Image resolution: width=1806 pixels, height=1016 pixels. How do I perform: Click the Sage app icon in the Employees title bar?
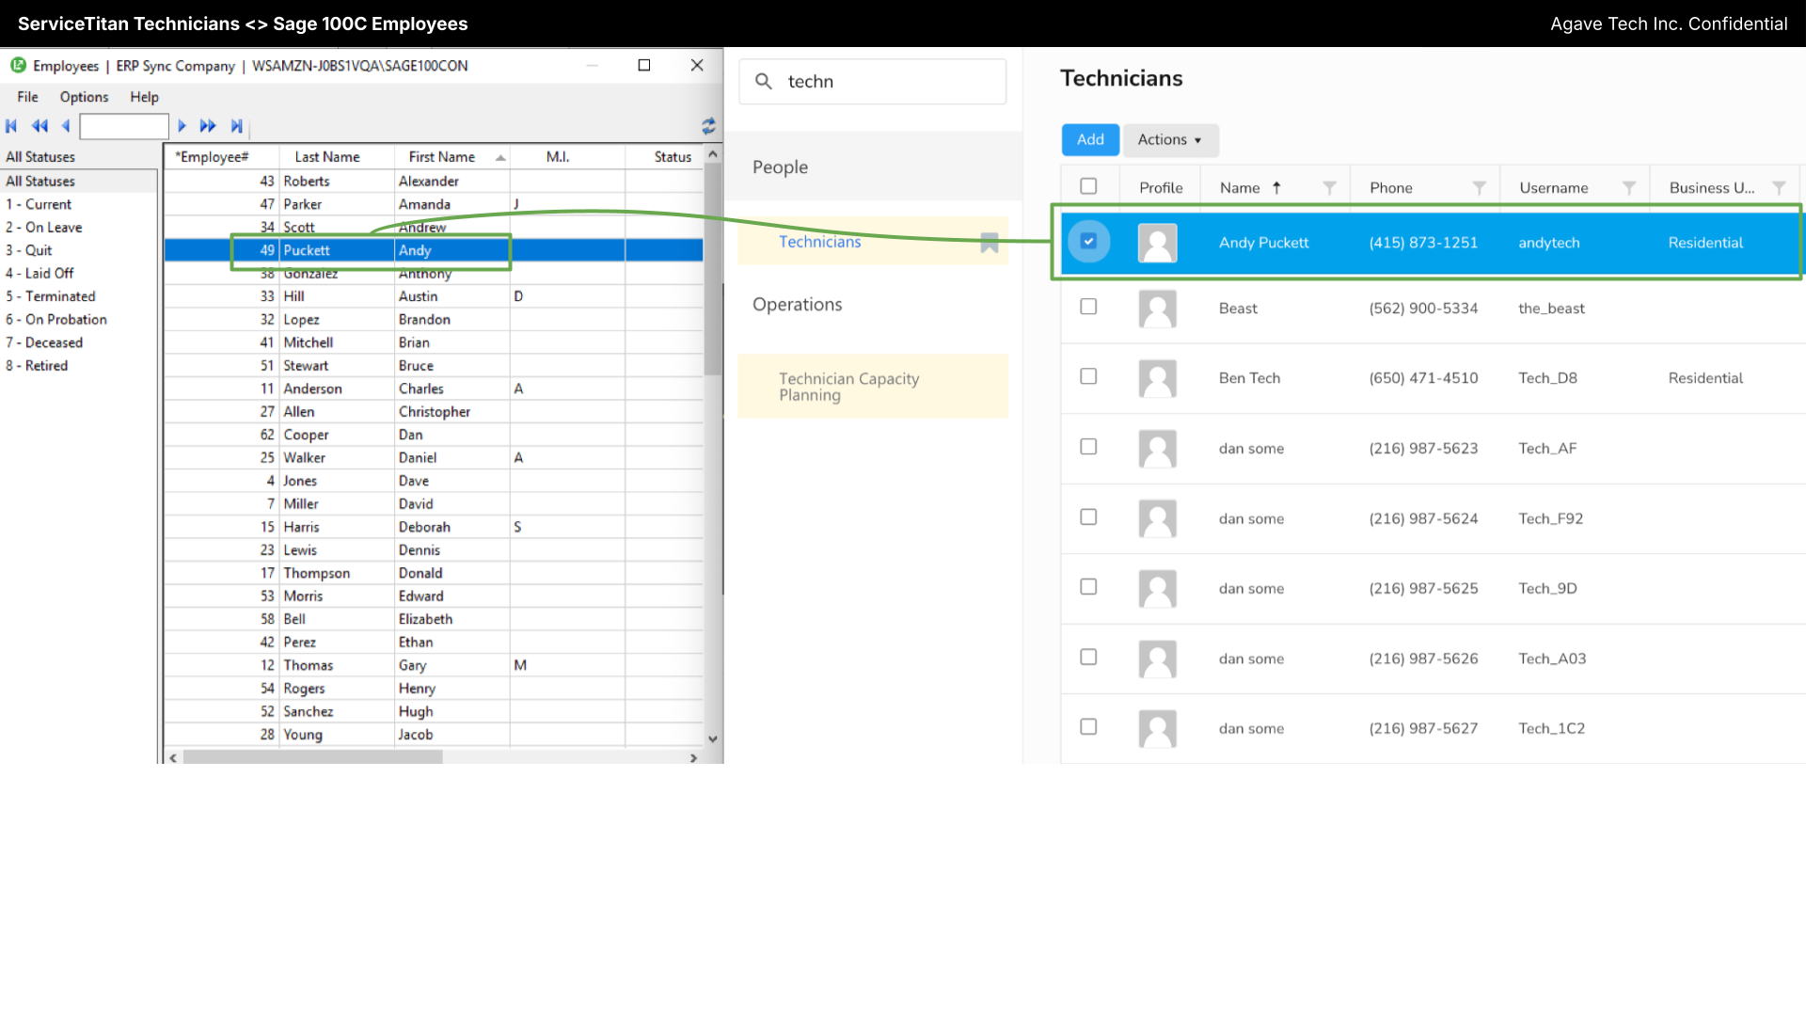click(x=18, y=65)
